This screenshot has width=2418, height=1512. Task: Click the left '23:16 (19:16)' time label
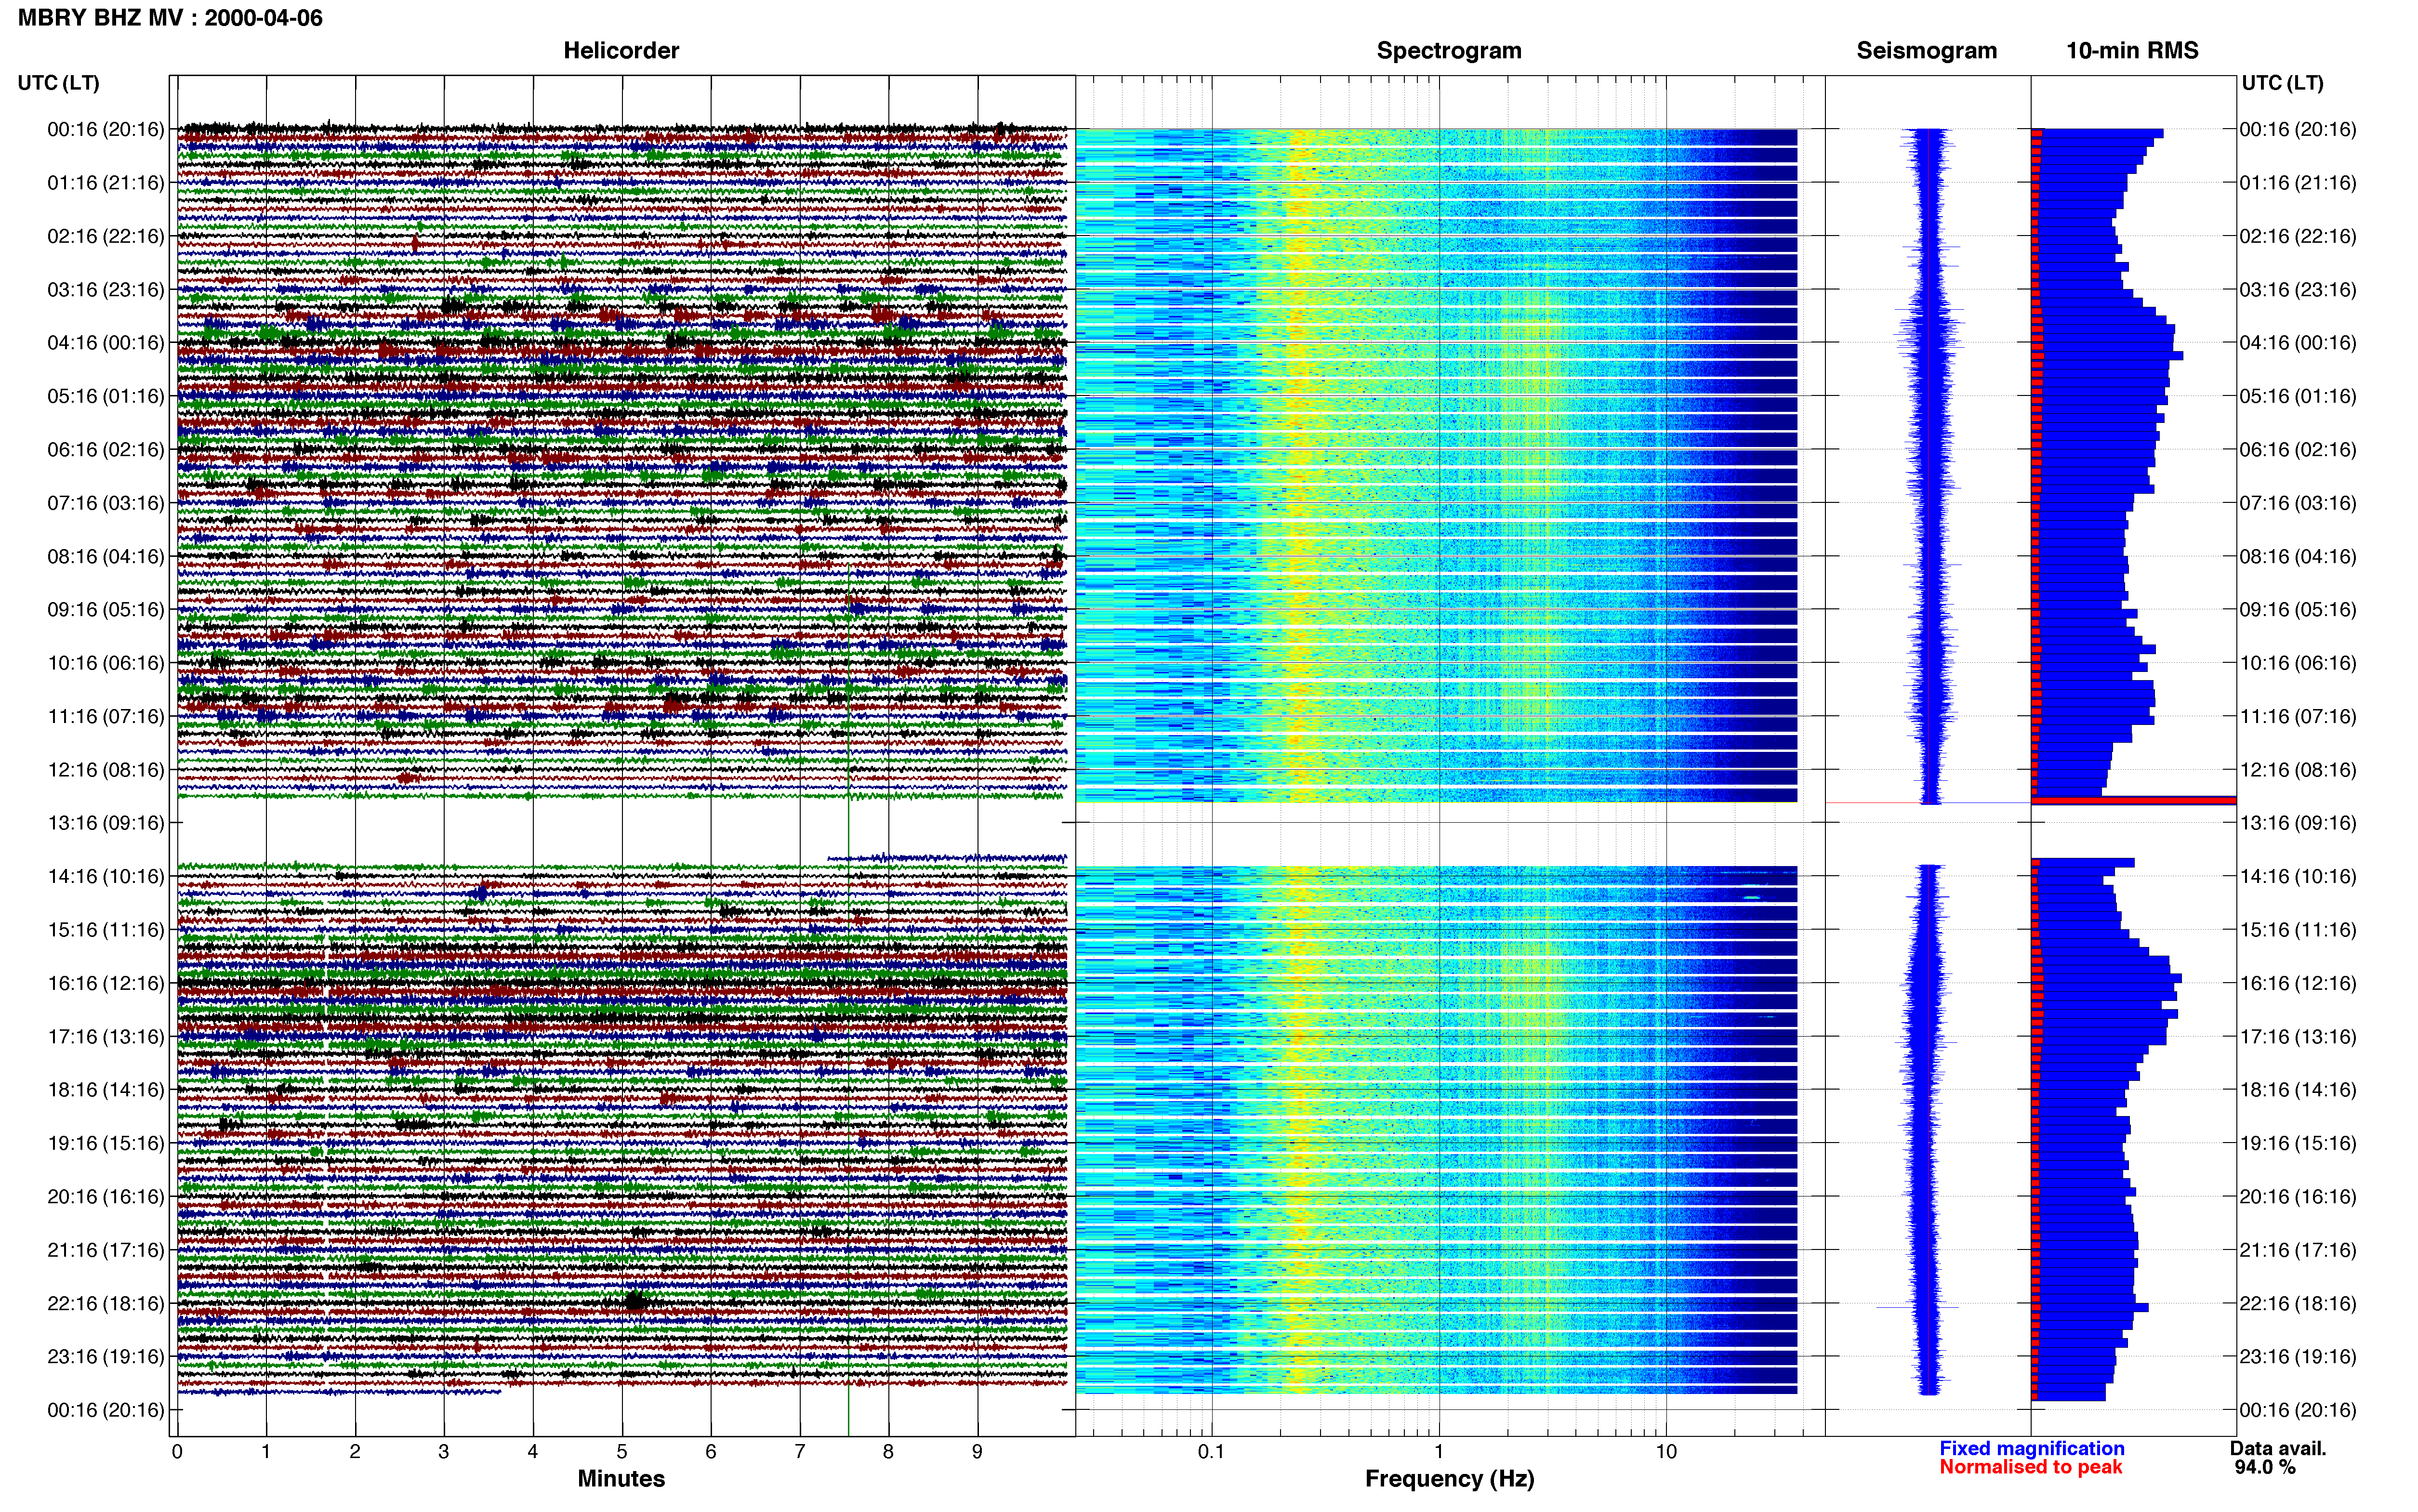pos(106,1357)
